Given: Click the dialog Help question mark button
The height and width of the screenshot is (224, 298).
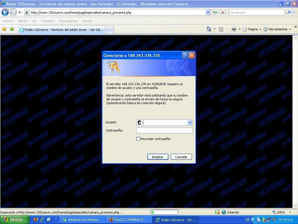Looking at the screenshot, I should click(185, 55).
